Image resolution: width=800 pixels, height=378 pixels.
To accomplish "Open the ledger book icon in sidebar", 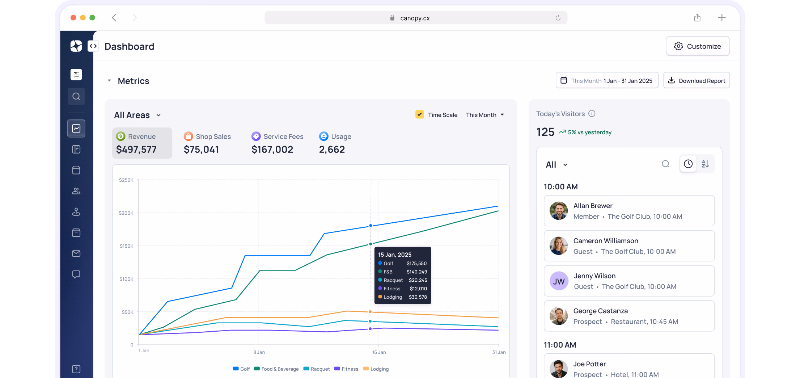I will (76, 149).
